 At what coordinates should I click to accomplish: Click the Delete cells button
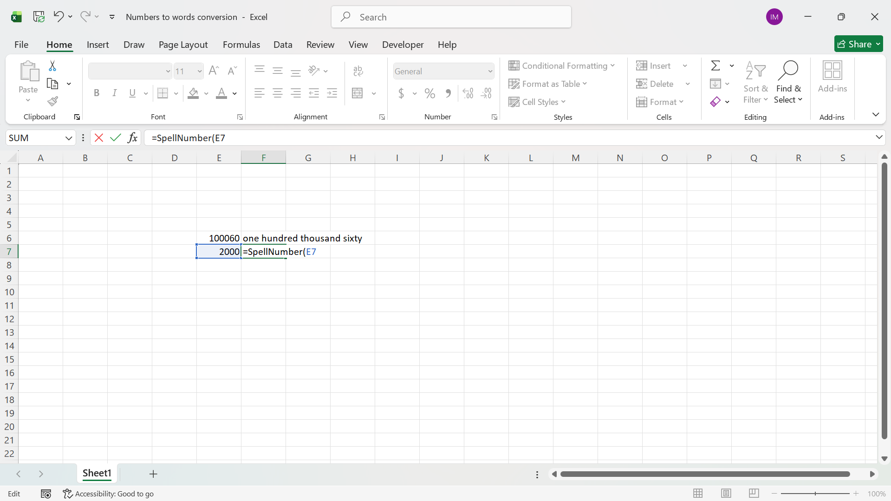tap(655, 84)
